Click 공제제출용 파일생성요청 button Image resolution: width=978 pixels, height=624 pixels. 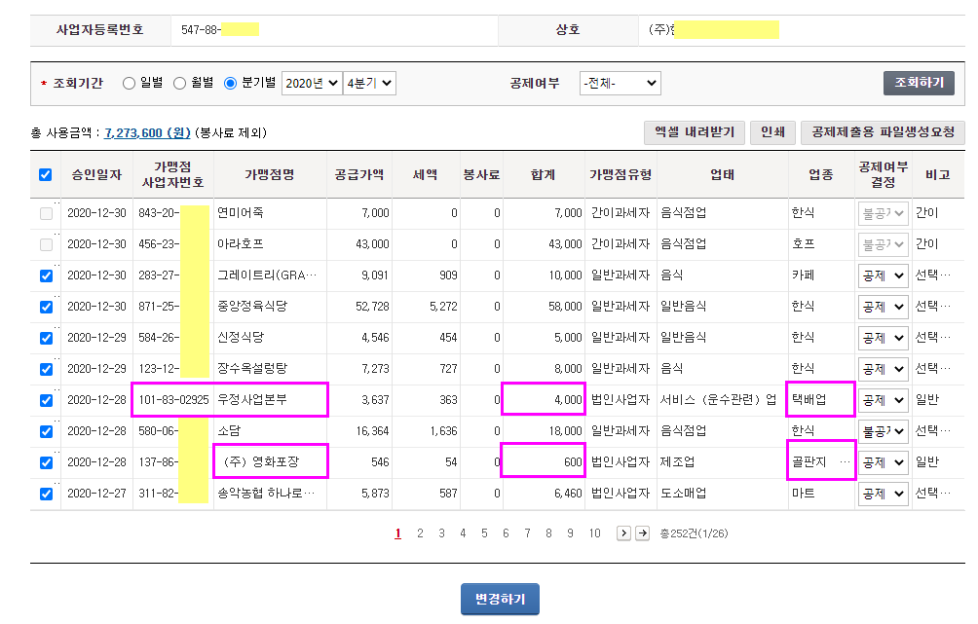tap(883, 132)
